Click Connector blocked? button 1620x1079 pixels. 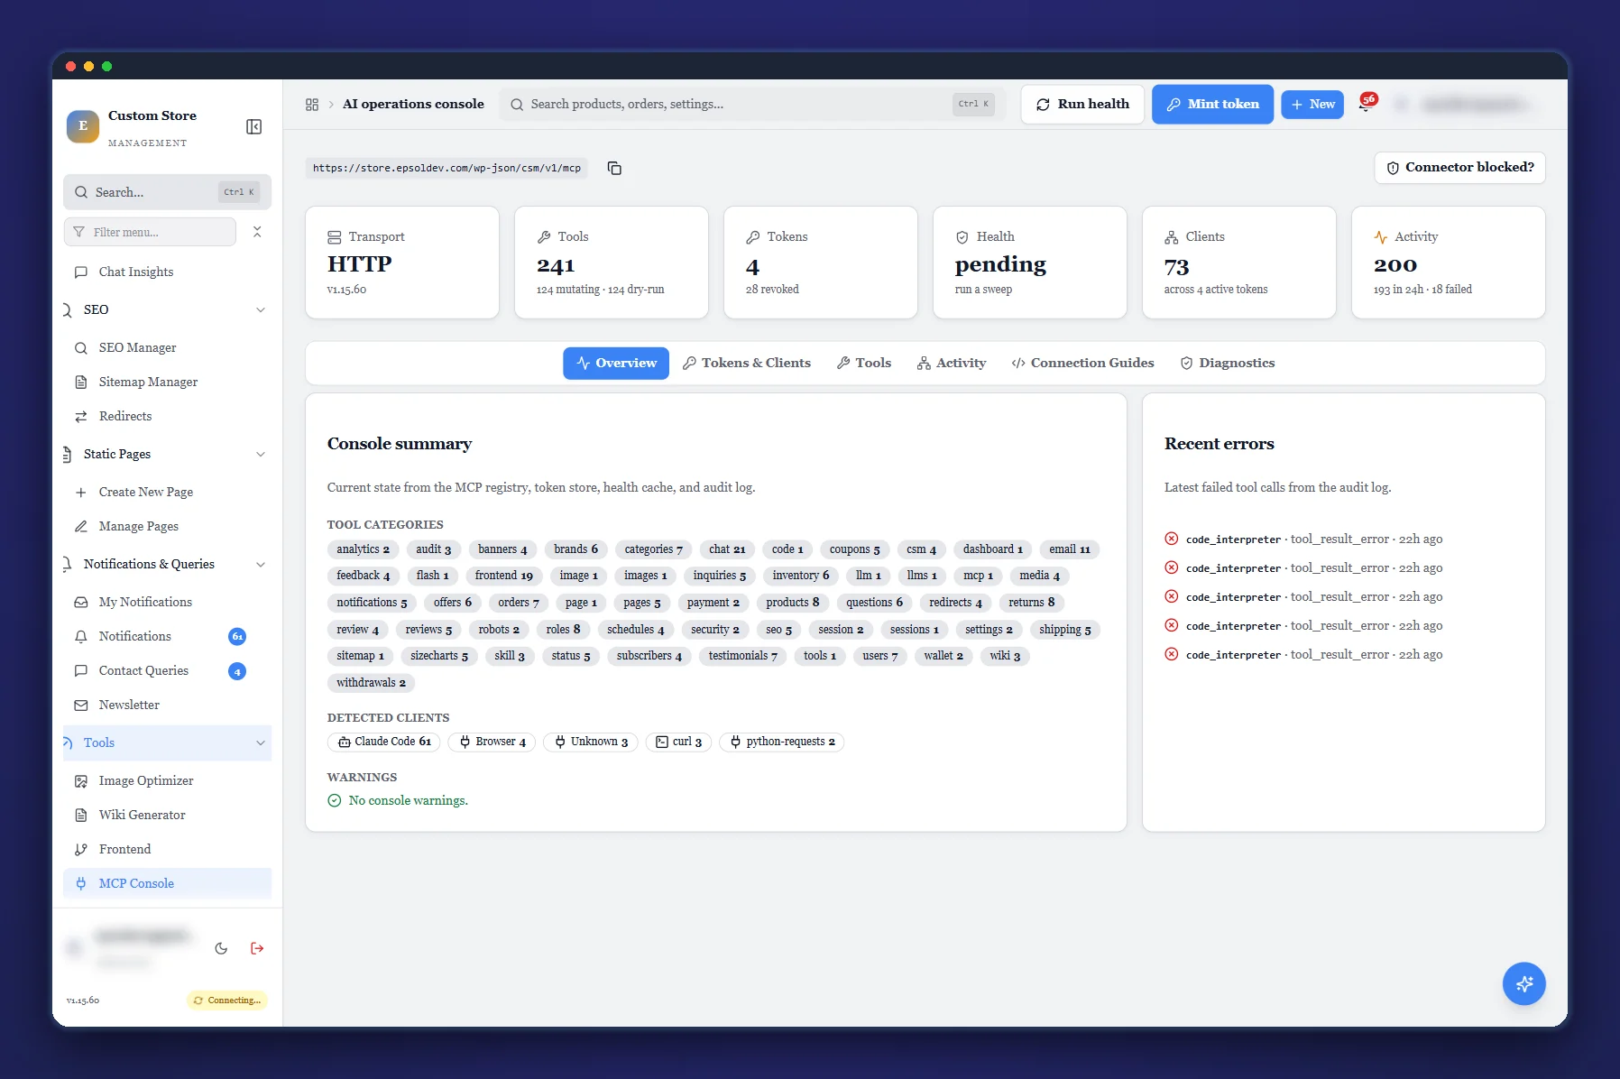[x=1459, y=168]
